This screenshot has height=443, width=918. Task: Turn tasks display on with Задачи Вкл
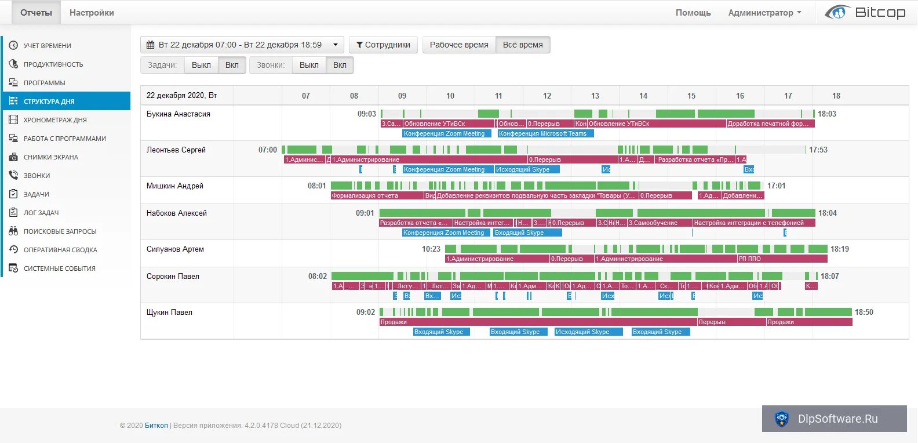(232, 65)
